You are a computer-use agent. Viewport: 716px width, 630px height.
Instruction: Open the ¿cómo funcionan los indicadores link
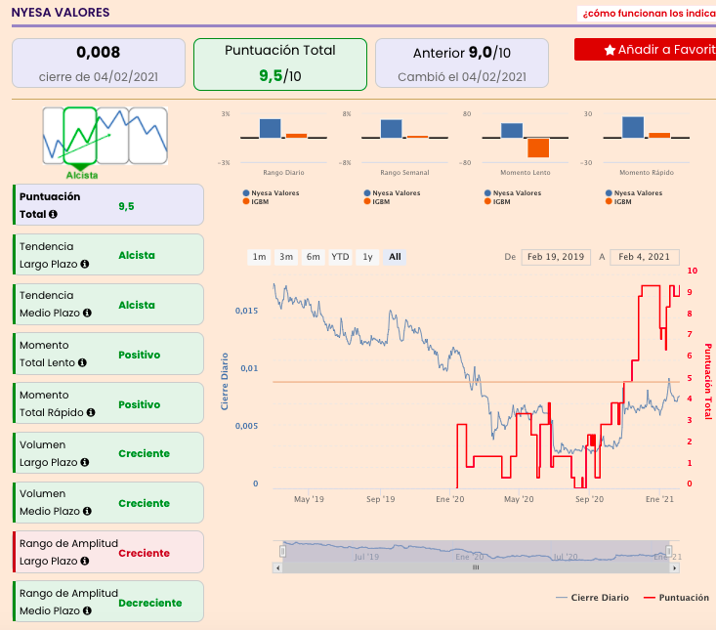click(649, 14)
